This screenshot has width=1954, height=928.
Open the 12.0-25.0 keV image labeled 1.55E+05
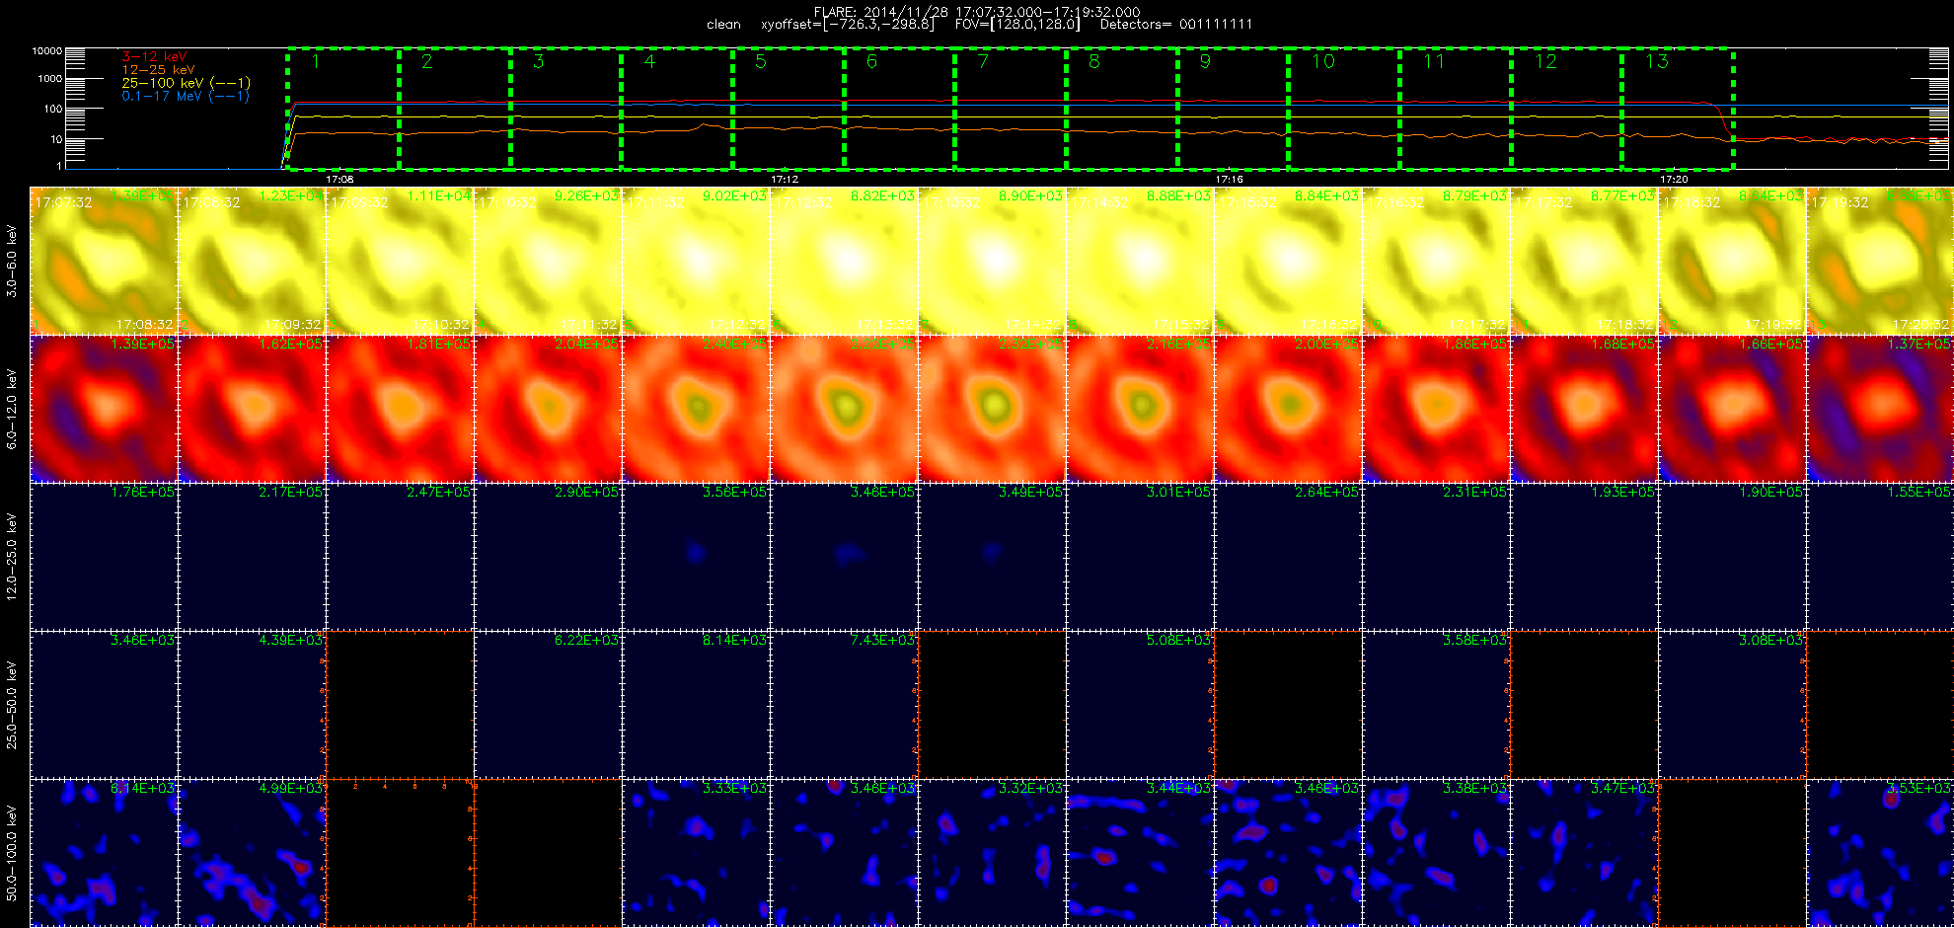1880,557
